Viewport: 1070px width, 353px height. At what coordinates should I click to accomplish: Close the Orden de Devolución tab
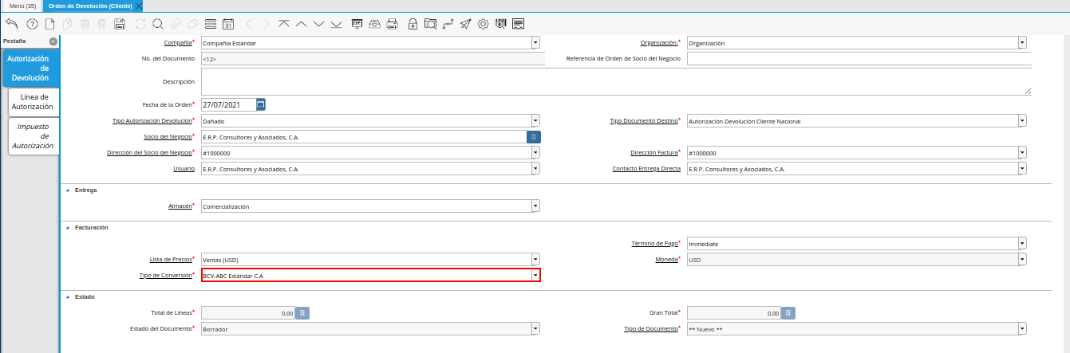139,6
